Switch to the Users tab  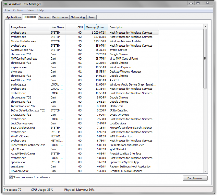pos(91,17)
